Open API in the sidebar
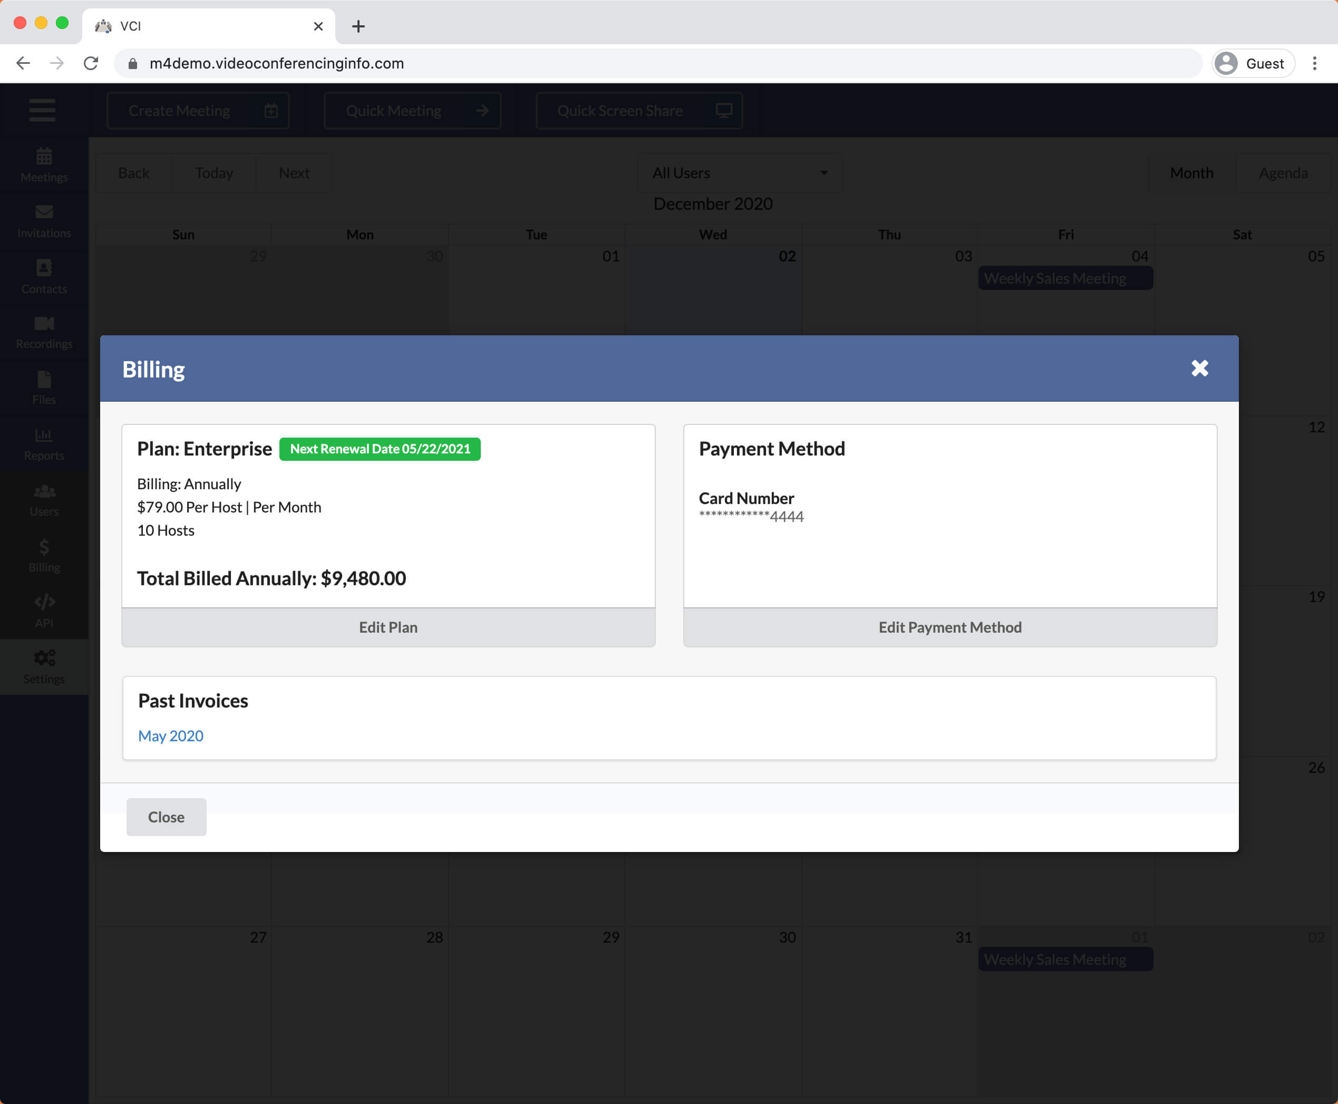 (x=44, y=611)
